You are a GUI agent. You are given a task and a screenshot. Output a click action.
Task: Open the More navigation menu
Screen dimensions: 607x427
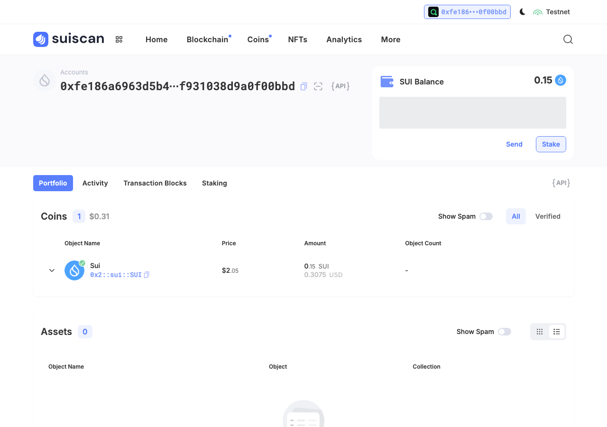(391, 39)
